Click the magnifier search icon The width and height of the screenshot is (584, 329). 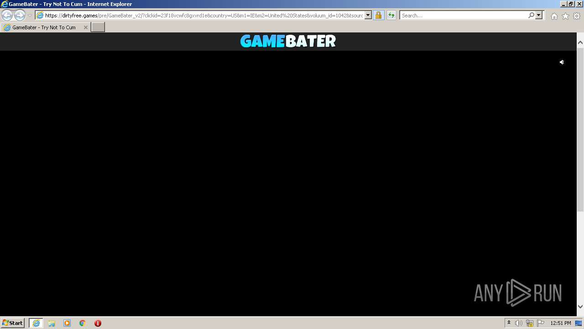(531, 16)
